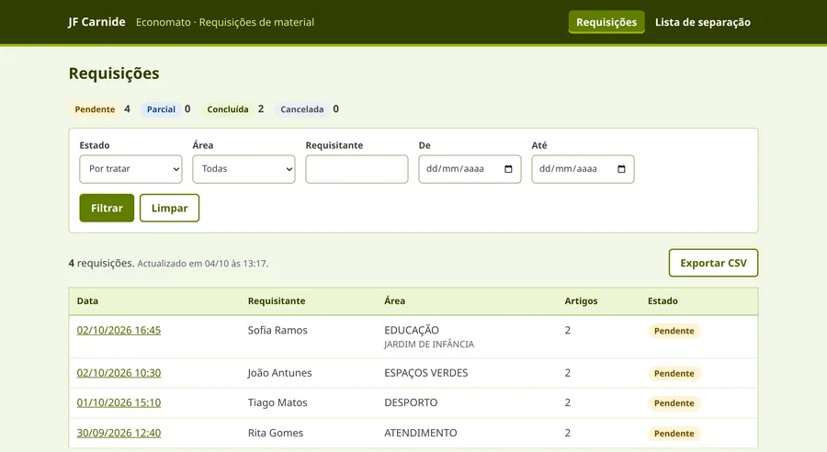Open requisition dated 30/09/2026 12:40
This screenshot has width=827, height=452.
pyautogui.click(x=119, y=433)
